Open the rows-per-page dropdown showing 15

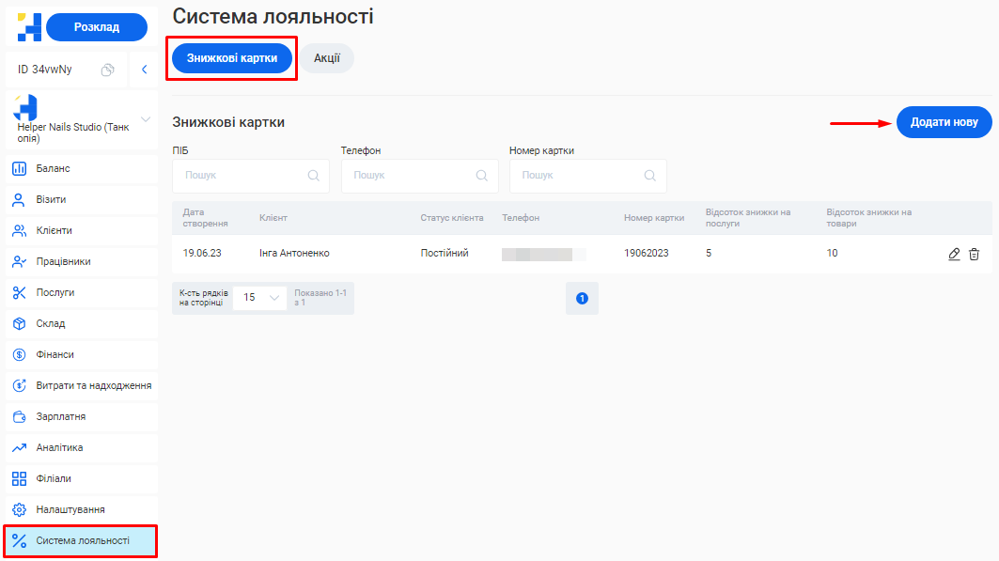click(x=260, y=297)
